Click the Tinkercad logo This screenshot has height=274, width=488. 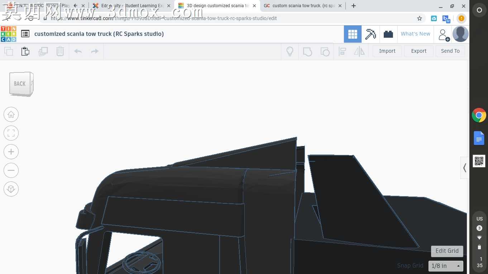pyautogui.click(x=8, y=34)
